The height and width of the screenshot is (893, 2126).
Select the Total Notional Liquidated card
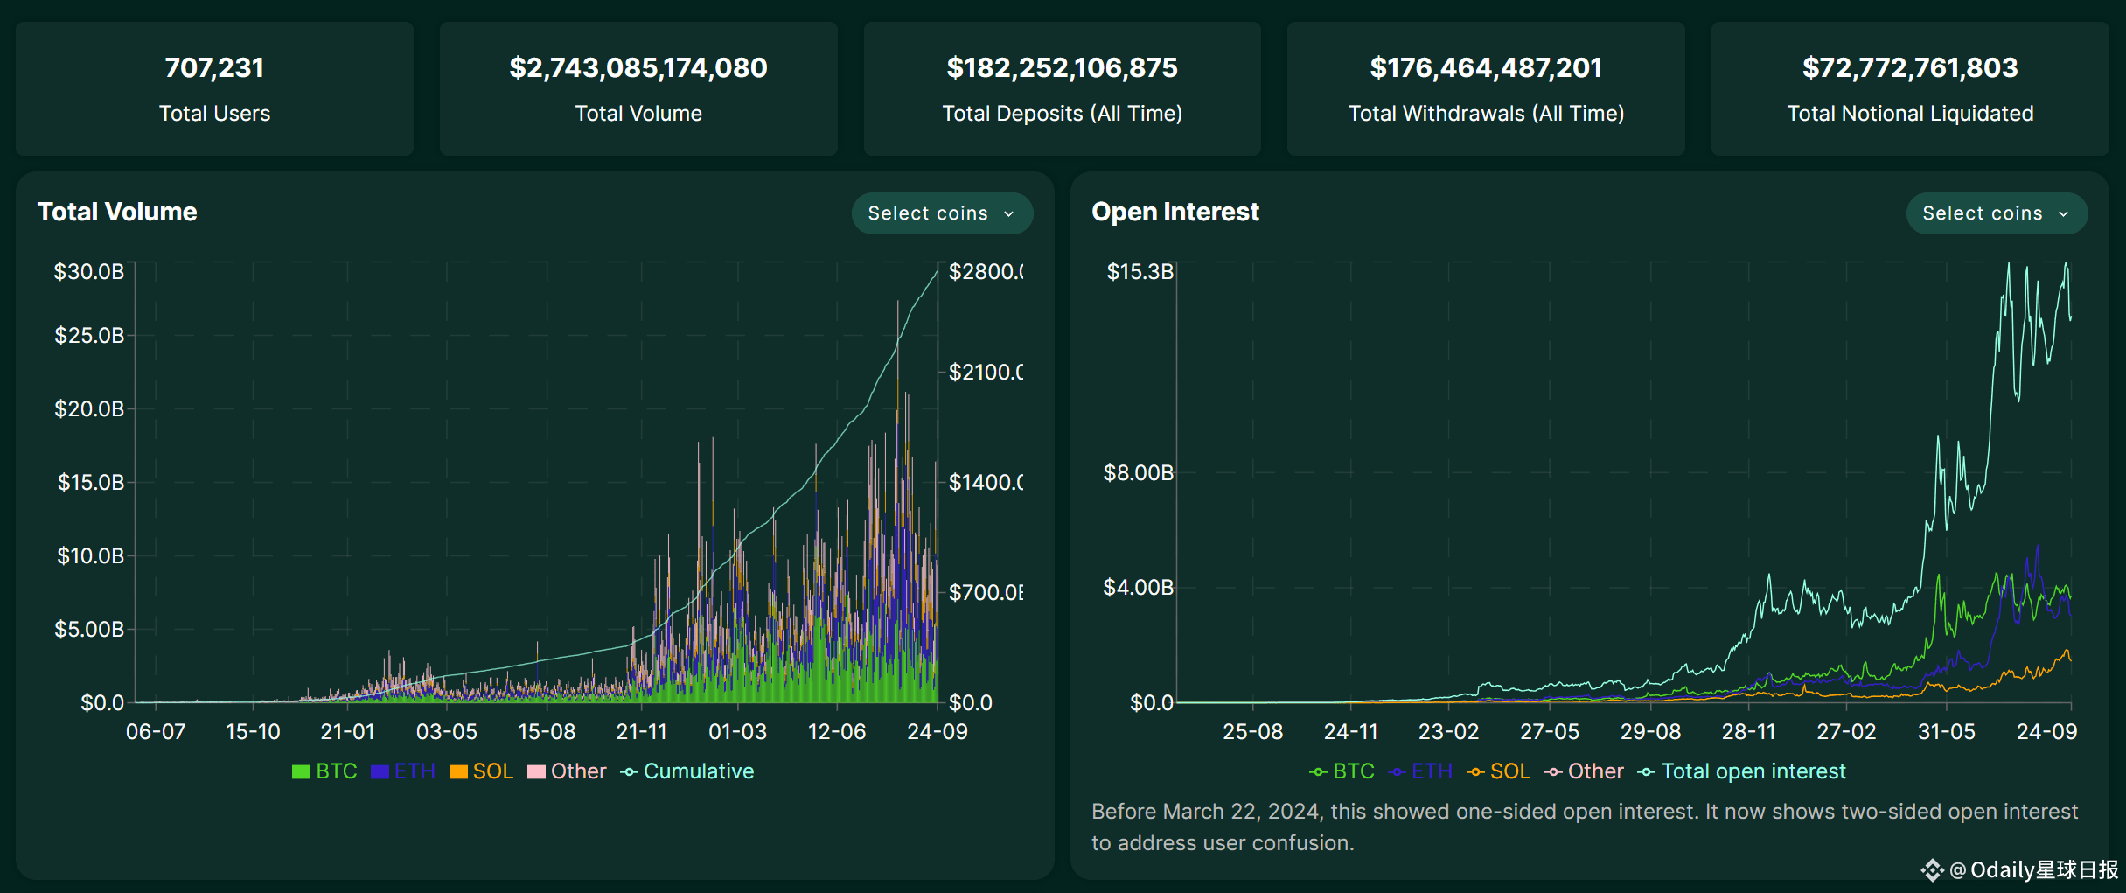pos(1910,89)
